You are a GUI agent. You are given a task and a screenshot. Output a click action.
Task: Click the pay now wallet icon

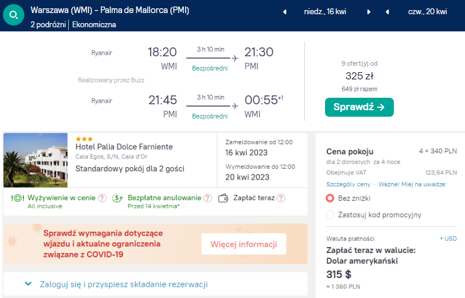[x=223, y=198]
